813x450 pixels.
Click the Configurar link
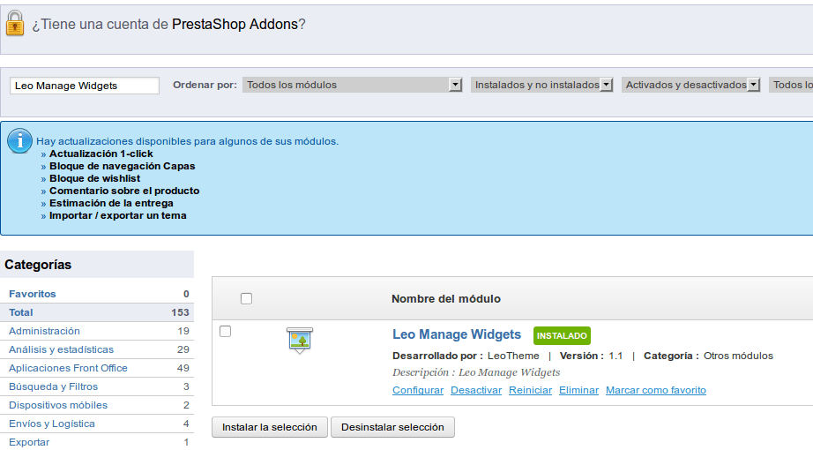[x=418, y=390]
